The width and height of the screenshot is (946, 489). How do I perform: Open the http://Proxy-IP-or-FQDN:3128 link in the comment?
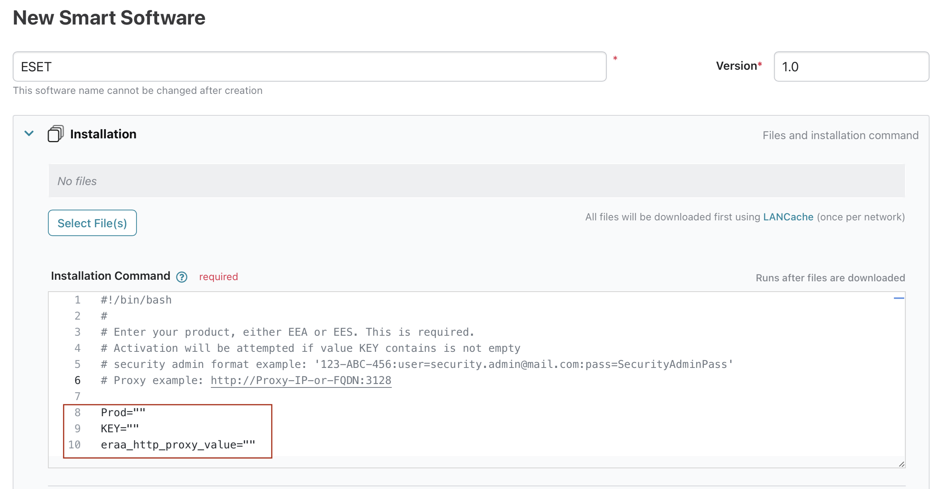[301, 380]
